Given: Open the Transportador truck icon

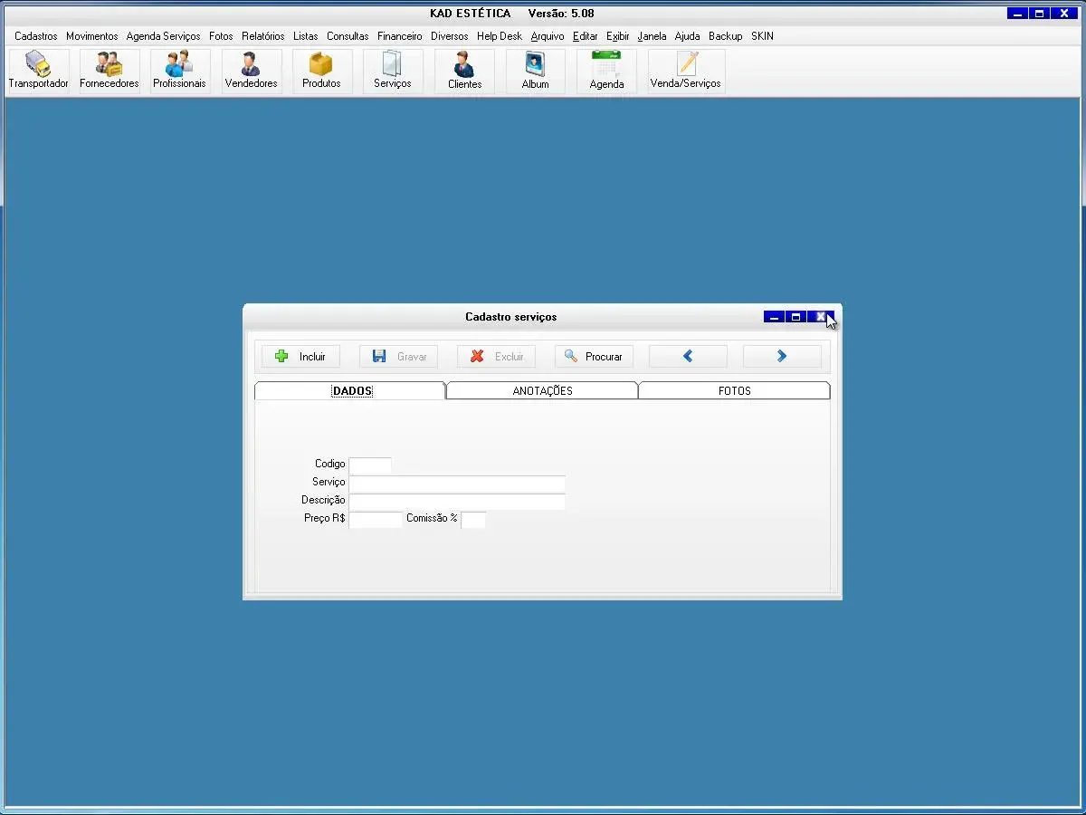Looking at the screenshot, I should tap(38, 71).
